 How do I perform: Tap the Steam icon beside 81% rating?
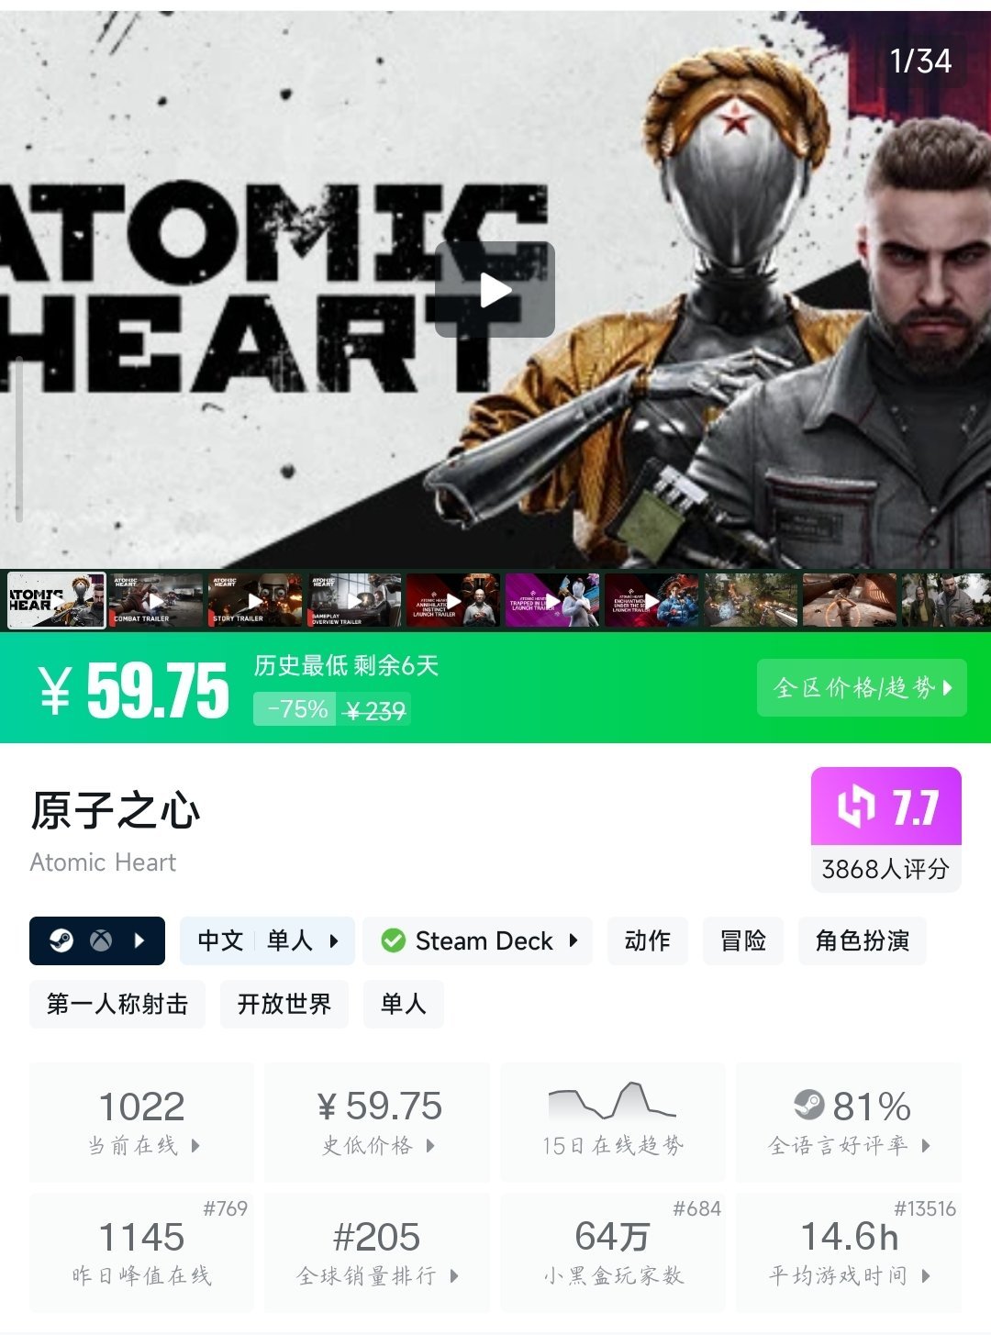tap(808, 1105)
